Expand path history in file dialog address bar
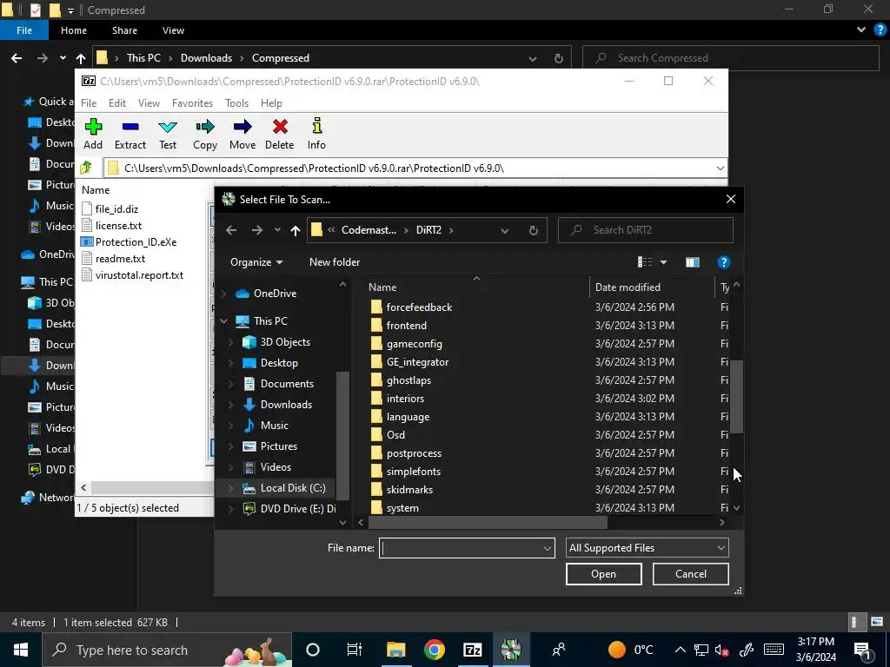The height and width of the screenshot is (667, 890). point(505,231)
